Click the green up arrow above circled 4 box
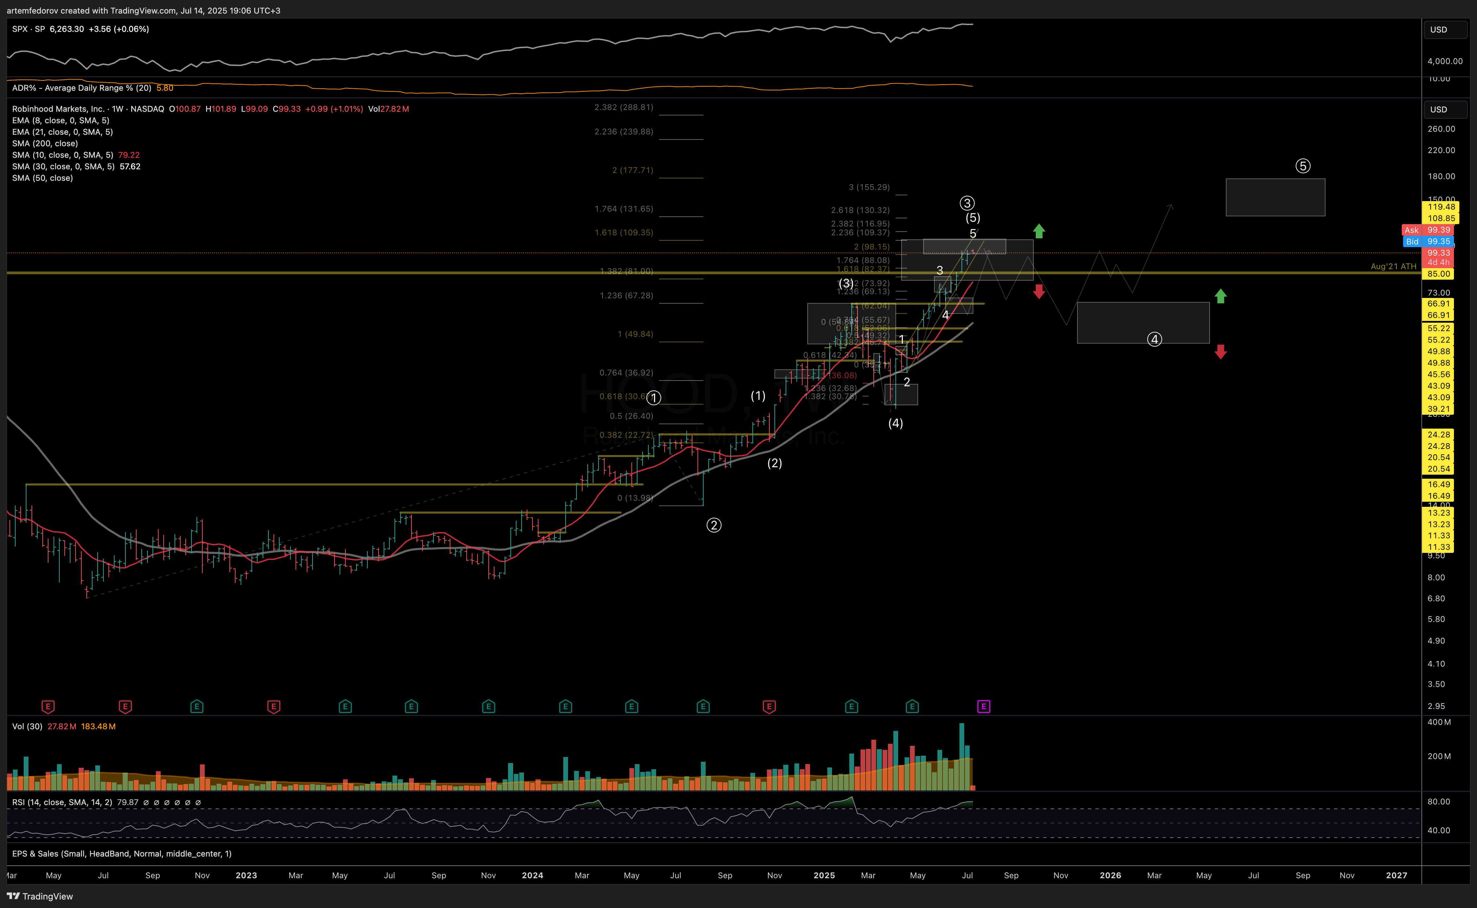The width and height of the screenshot is (1477, 908). pos(1220,296)
